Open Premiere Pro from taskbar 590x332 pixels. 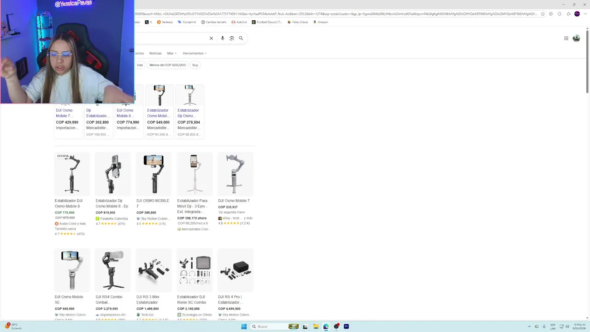[346, 326]
